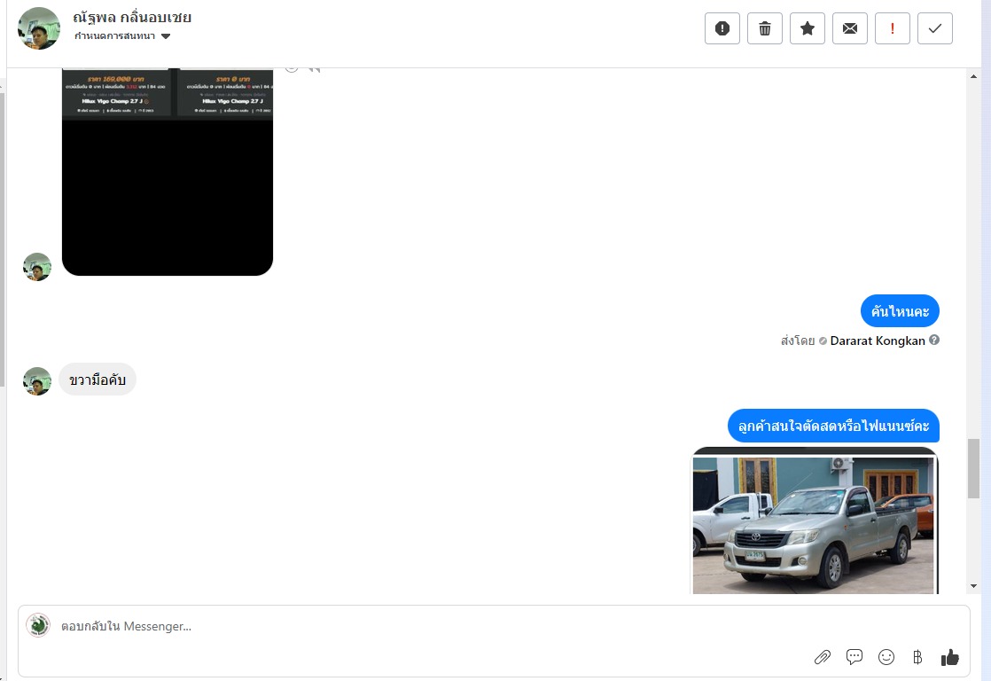Send a thumbs-up like
Screen dimensions: 991x681
(x=950, y=658)
